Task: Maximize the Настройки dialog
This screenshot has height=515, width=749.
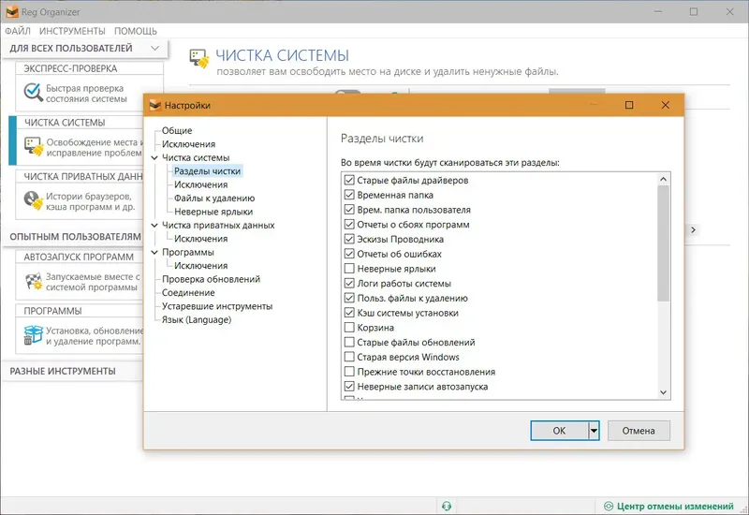Action: point(629,105)
